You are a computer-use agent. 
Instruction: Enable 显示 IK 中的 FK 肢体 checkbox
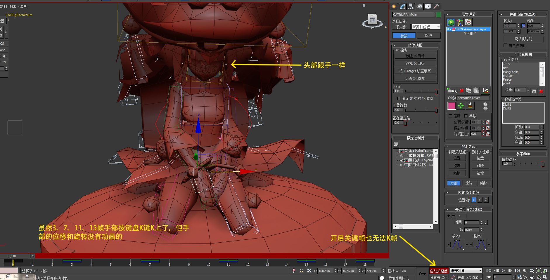pyautogui.click(x=399, y=98)
